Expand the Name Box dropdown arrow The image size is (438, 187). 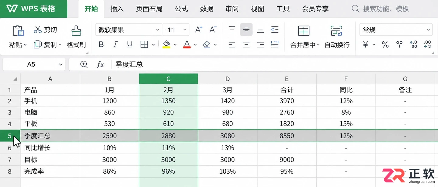pos(61,64)
